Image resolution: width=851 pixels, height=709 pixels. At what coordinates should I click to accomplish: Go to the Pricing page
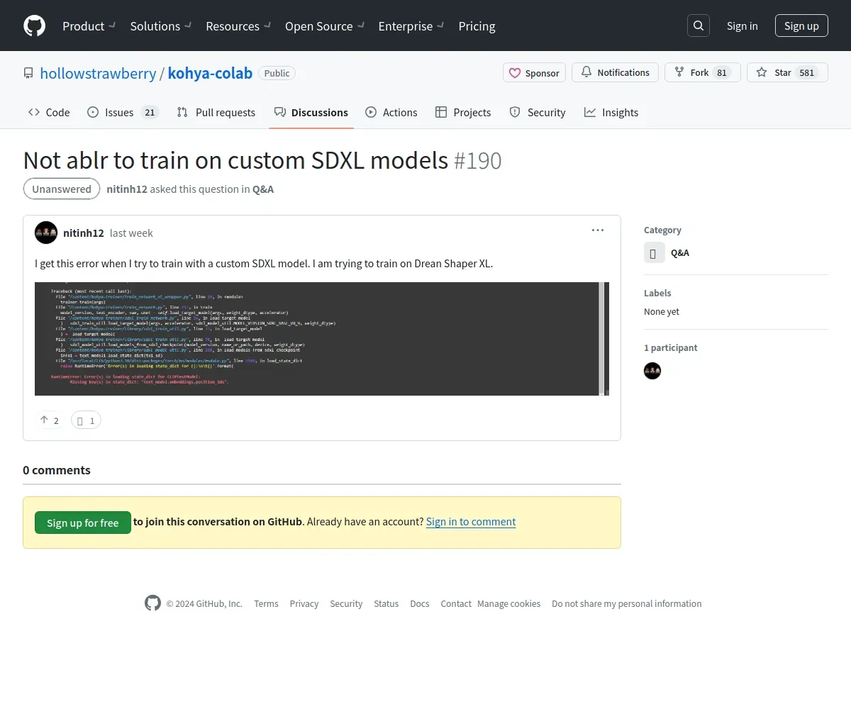[477, 26]
